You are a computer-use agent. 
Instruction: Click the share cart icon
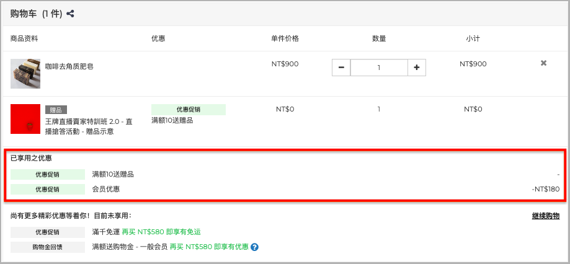tap(71, 14)
